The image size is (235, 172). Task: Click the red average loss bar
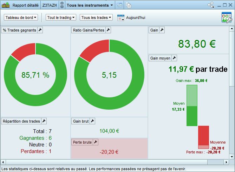[203, 136]
